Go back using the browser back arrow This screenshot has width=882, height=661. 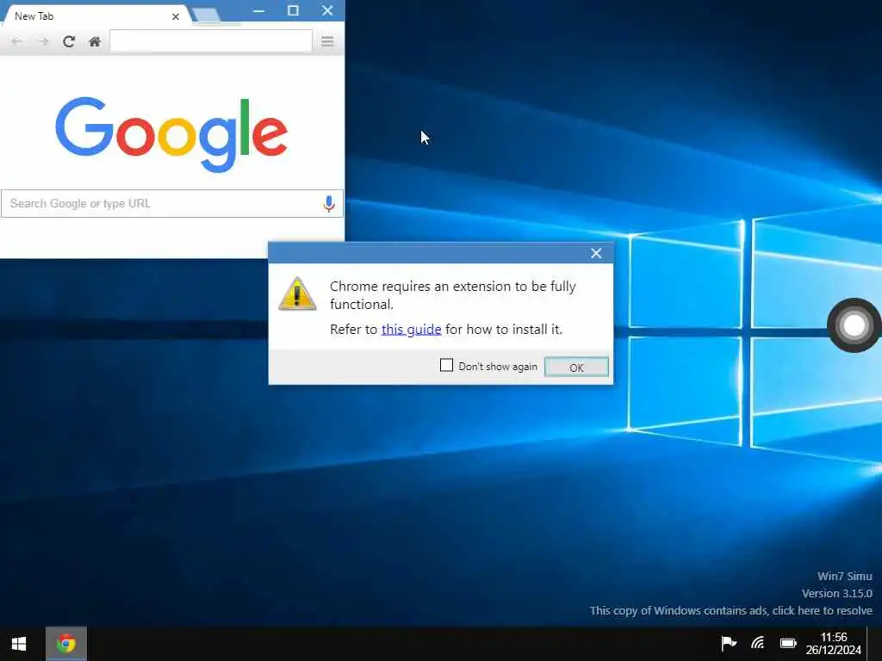coord(16,41)
